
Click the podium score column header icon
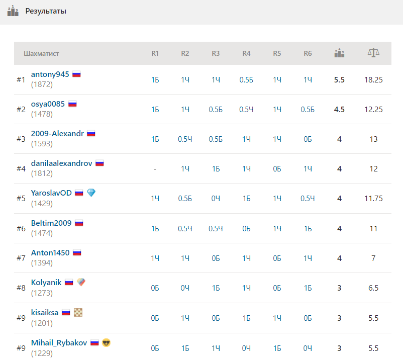tap(339, 53)
